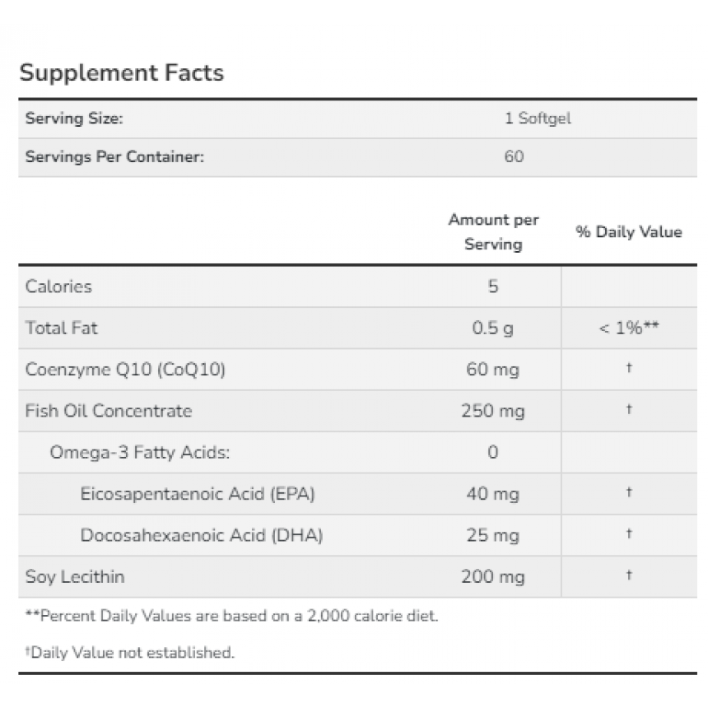Select the Coenzyme Q10 (CoQ10) row label
Viewport: 708px width, 708px height.
tap(125, 370)
